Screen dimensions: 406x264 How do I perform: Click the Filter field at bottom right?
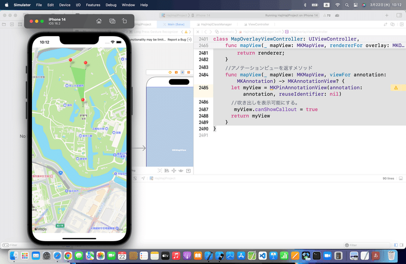pyautogui.click(x=367, y=245)
